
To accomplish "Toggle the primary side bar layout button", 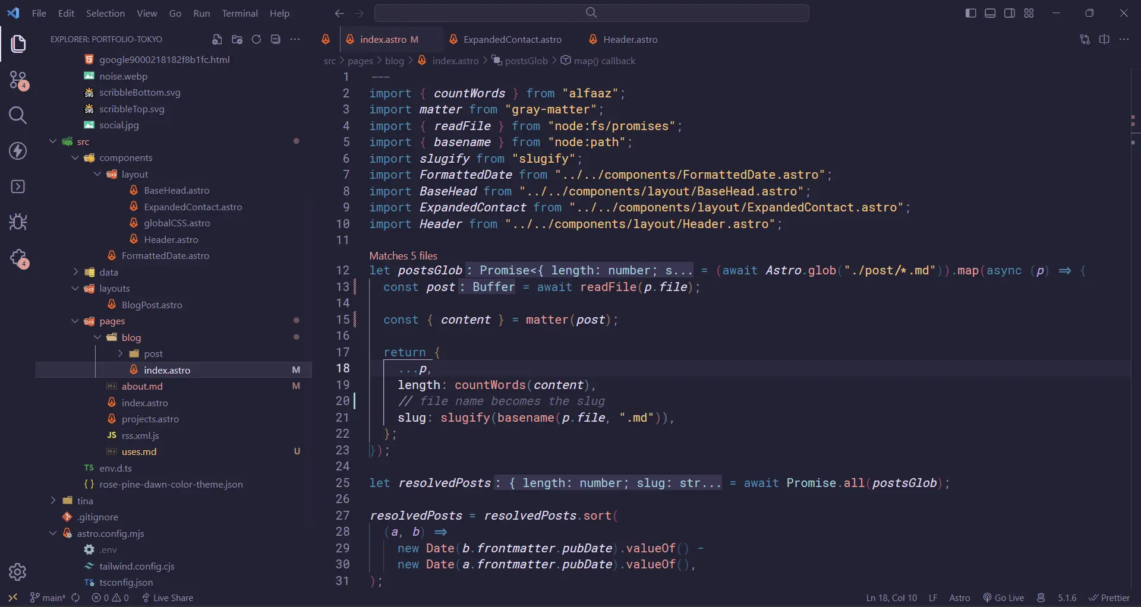I will click(x=971, y=13).
